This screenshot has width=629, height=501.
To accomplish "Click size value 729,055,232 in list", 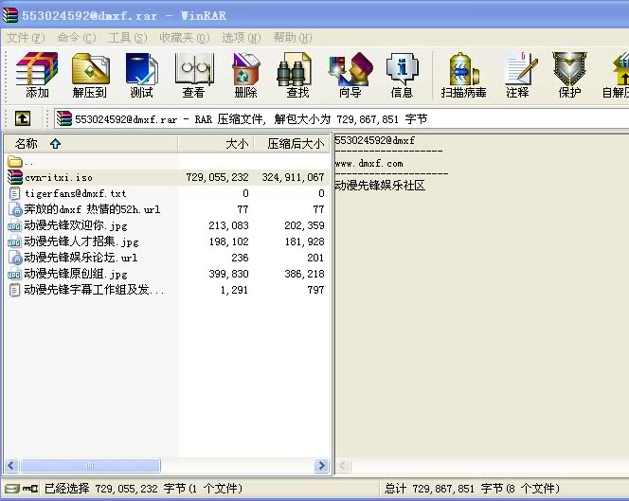I will (x=217, y=177).
